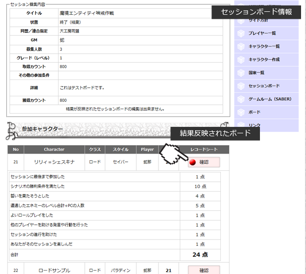306x274 pixels.
Task: Open the ボード sidebar link
Action: coord(266,112)
